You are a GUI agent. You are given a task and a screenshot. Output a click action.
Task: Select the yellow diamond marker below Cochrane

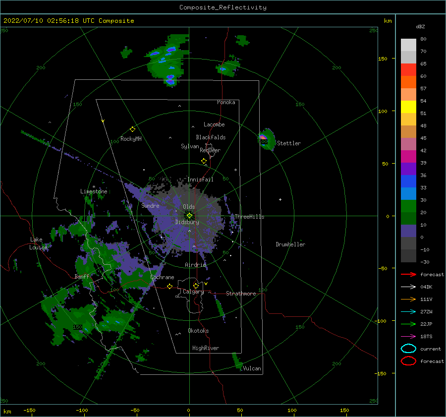click(x=169, y=286)
